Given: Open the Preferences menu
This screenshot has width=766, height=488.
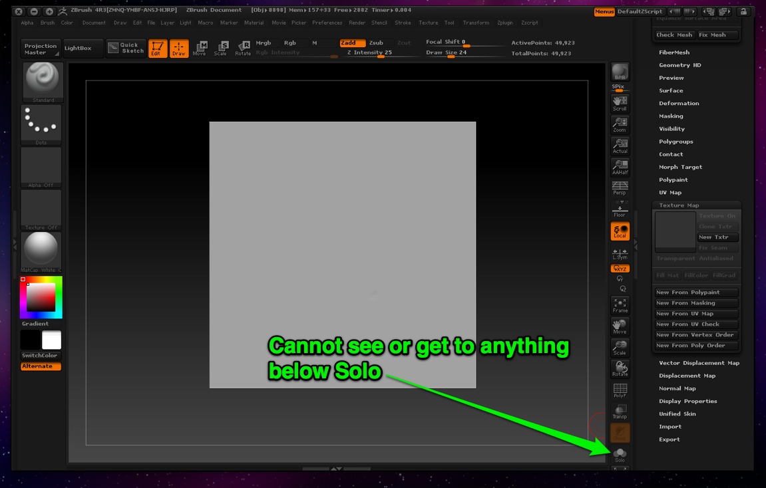Looking at the screenshot, I should [327, 23].
